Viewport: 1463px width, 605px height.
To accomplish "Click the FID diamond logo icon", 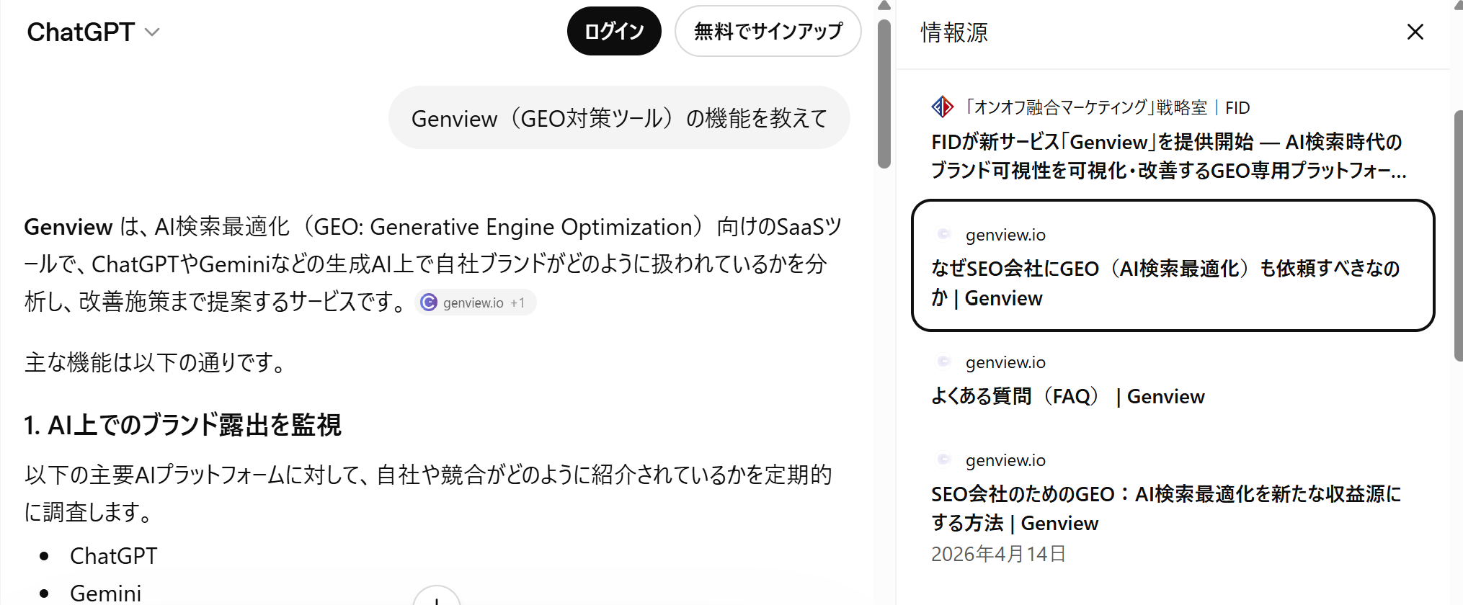I will pos(942,107).
